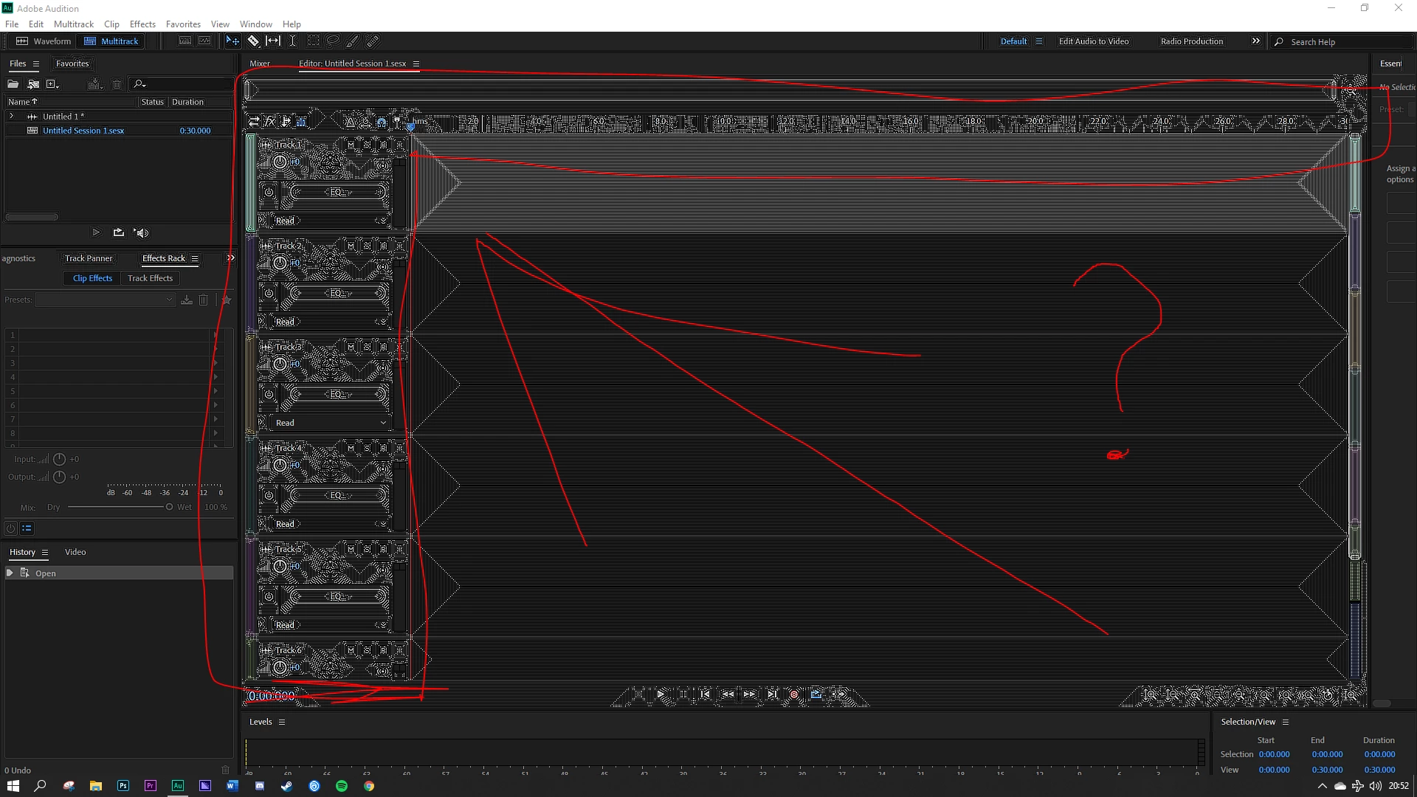Select the Move tool in toolbar
Image resolution: width=1417 pixels, height=797 pixels.
232,41
